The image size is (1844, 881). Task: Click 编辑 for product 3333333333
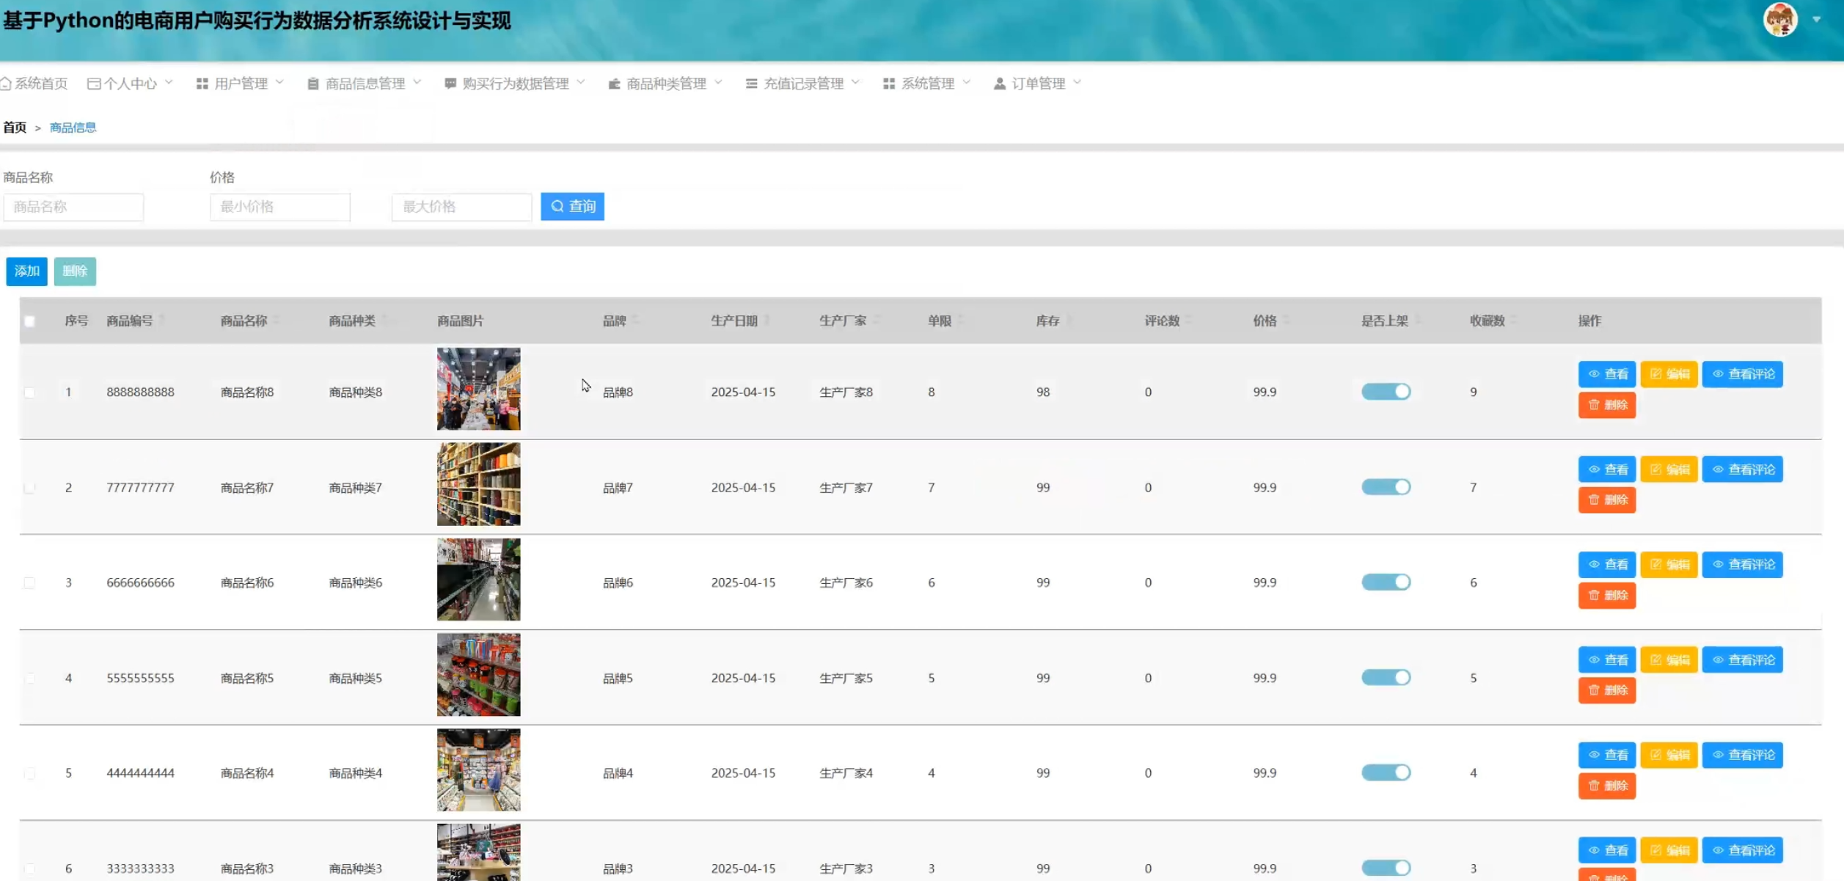point(1669,850)
